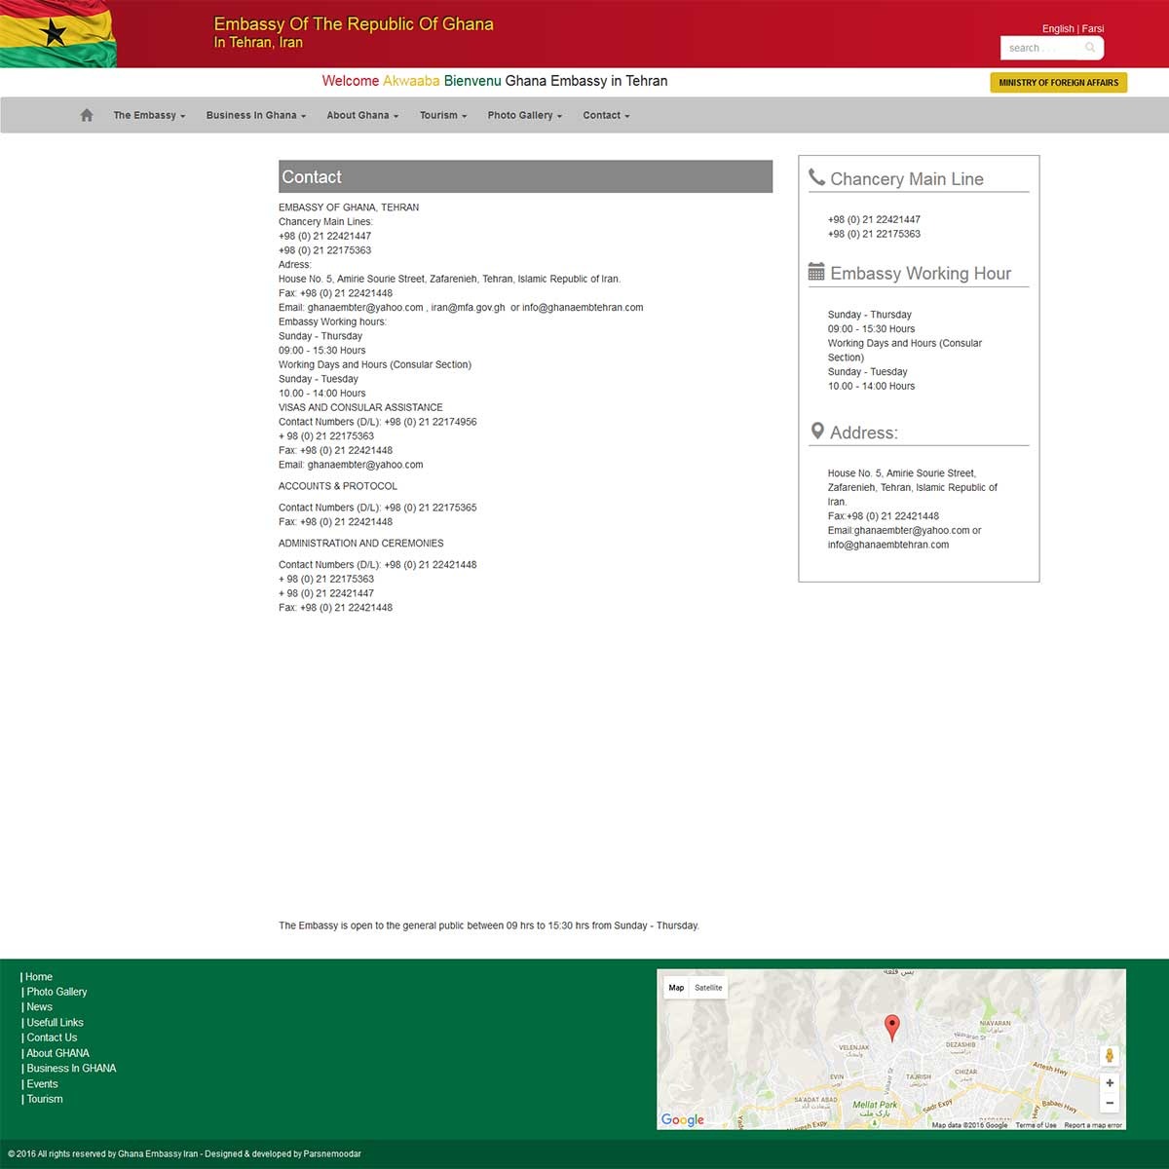Expand the About Ghana dropdown
Viewport: 1169px width, 1169px height.
tap(362, 115)
